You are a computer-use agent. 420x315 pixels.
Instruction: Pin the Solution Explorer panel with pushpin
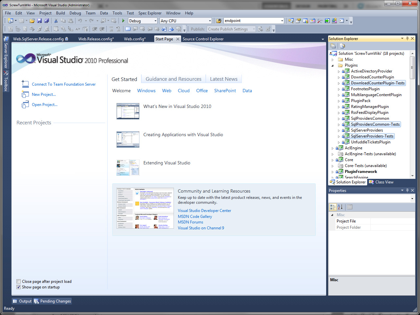click(408, 38)
